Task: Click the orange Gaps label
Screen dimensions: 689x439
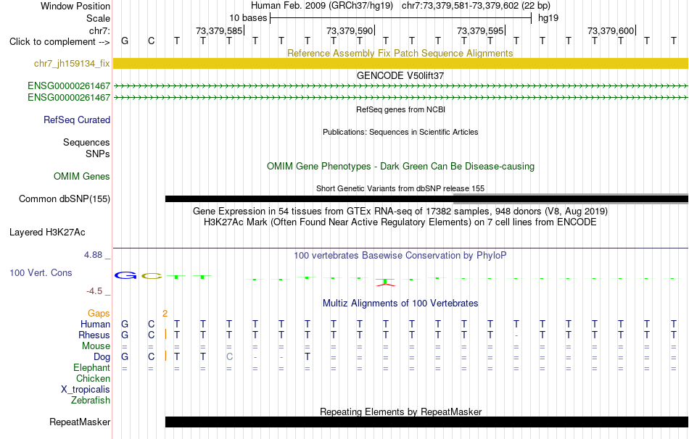Action: [x=99, y=314]
